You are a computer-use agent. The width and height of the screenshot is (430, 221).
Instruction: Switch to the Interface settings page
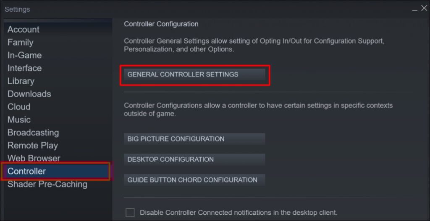(24, 68)
